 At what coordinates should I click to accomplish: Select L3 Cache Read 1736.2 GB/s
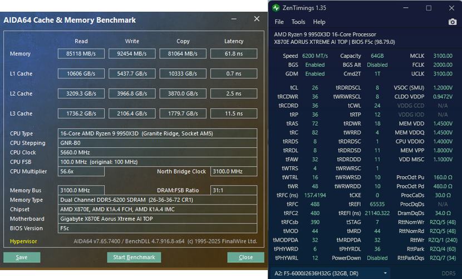click(x=81, y=113)
